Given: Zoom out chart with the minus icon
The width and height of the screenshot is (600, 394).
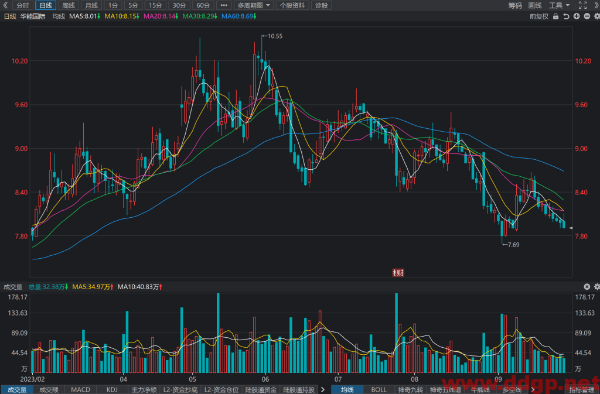Looking at the screenshot, I should click(x=587, y=16).
